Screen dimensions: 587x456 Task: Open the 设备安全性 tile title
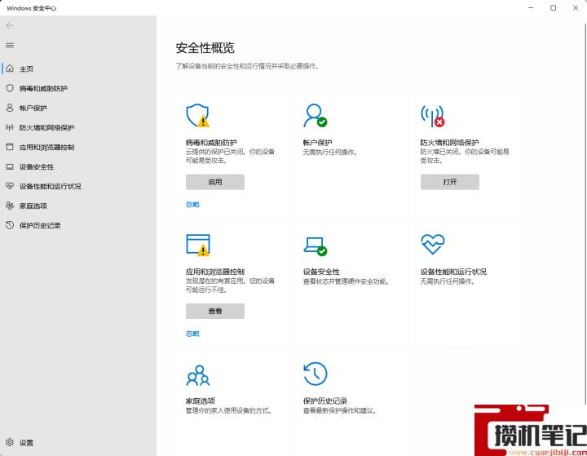tap(321, 272)
